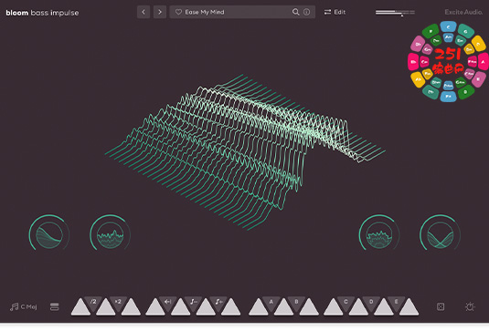Play white key between A and B
The image size is (489, 331).
click(x=283, y=309)
